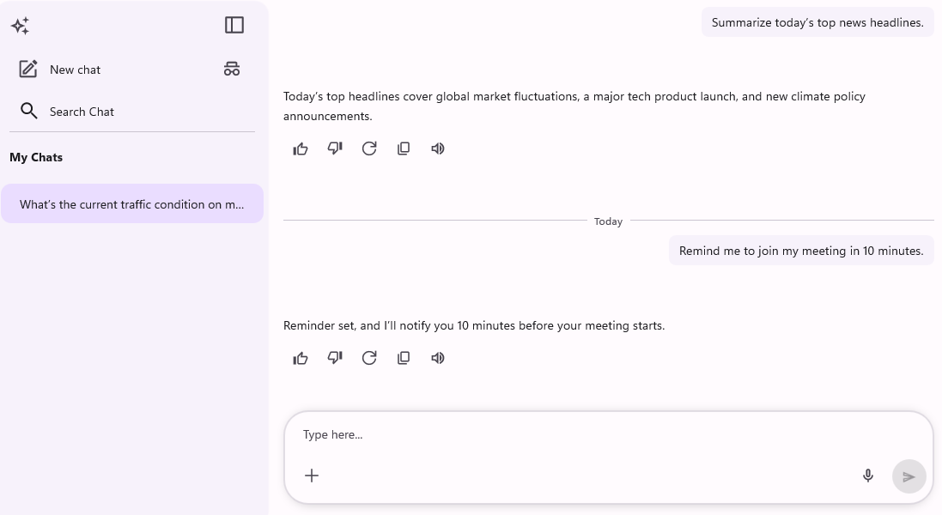Viewport: 942px width, 515px height.
Task: Open incognito temporary chat icon
Action: pos(232,69)
